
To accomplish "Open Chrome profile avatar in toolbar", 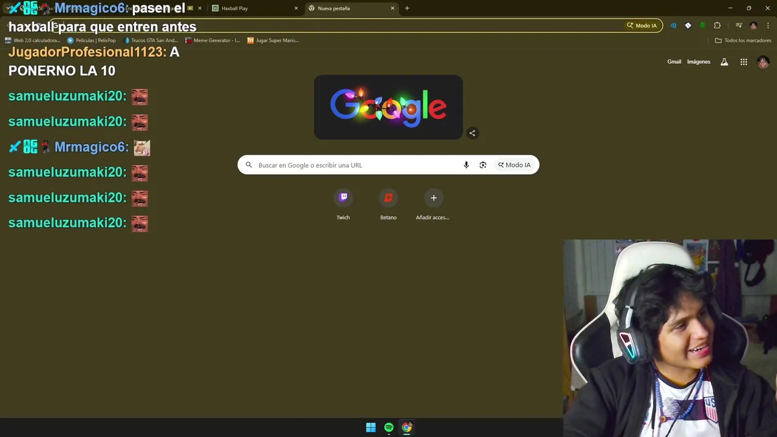I will coord(753,25).
